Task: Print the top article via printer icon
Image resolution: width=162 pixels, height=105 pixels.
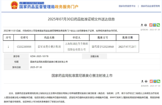Action: click(x=146, y=25)
